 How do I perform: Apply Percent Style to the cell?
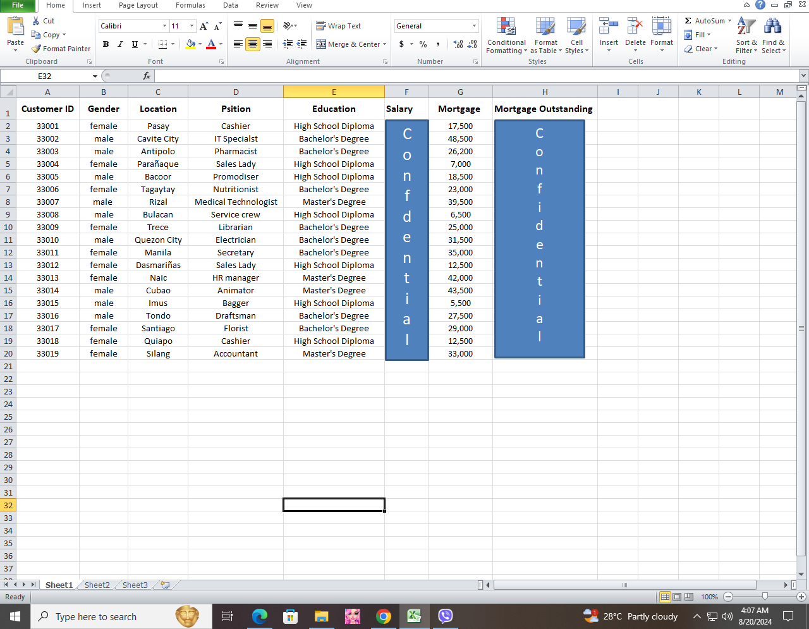(x=423, y=44)
